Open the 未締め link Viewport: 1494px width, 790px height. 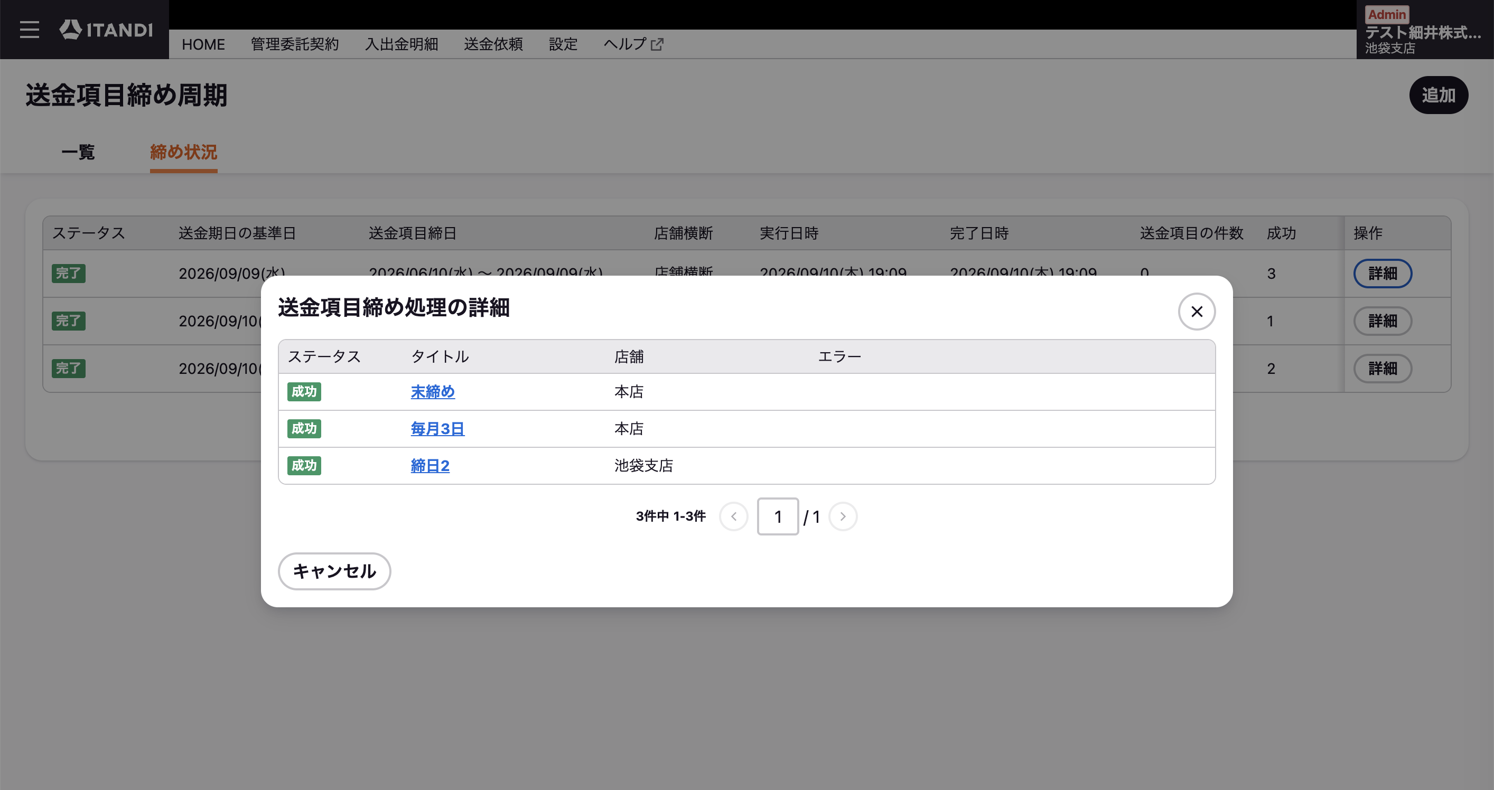coord(433,392)
